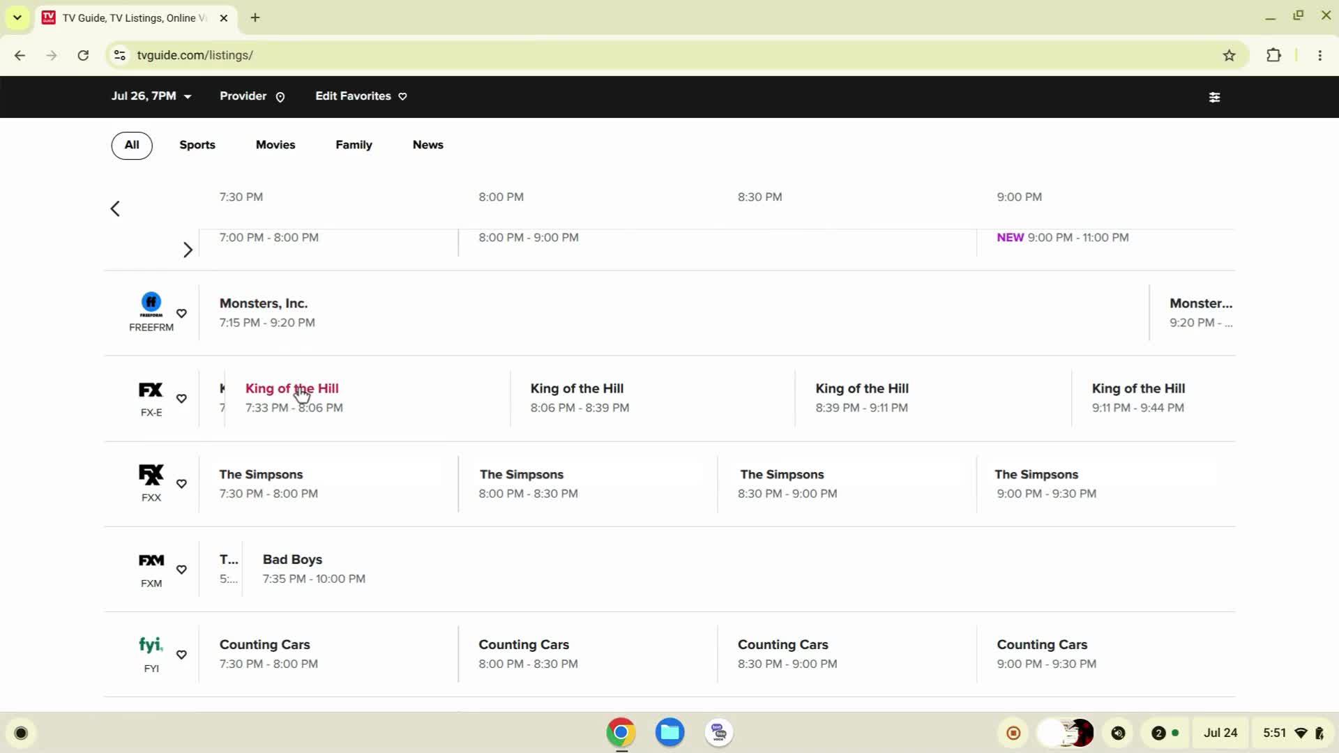
Task: Close the TV Guide browser tab
Action: tap(224, 18)
